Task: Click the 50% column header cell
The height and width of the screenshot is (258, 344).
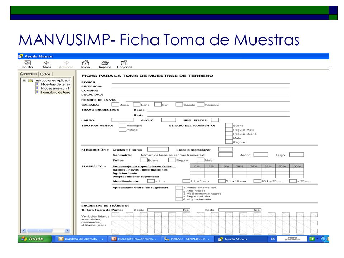Action: pos(282,166)
